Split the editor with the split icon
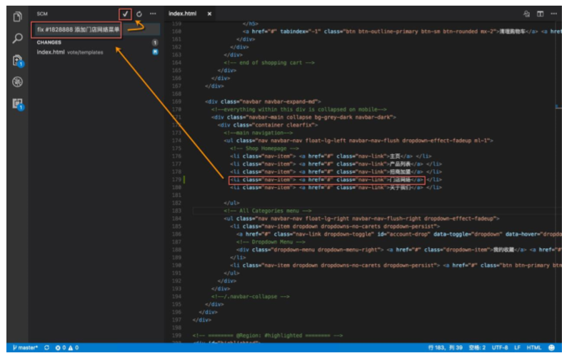This screenshot has height=353, width=562. 540,14
